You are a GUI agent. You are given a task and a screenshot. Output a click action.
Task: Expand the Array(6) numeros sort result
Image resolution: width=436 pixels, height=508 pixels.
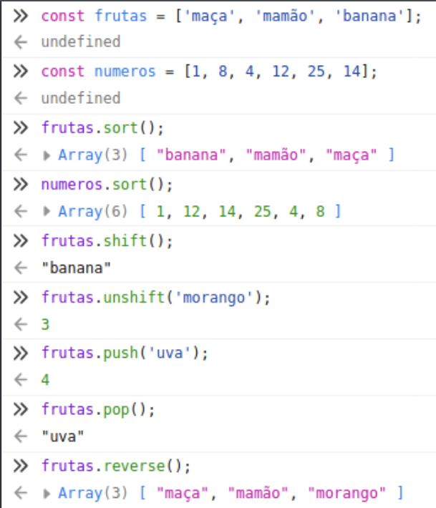pyautogui.click(x=47, y=211)
